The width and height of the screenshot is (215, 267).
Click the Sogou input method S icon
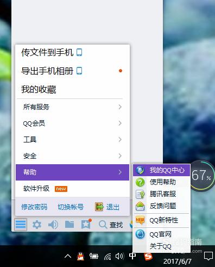point(148,257)
